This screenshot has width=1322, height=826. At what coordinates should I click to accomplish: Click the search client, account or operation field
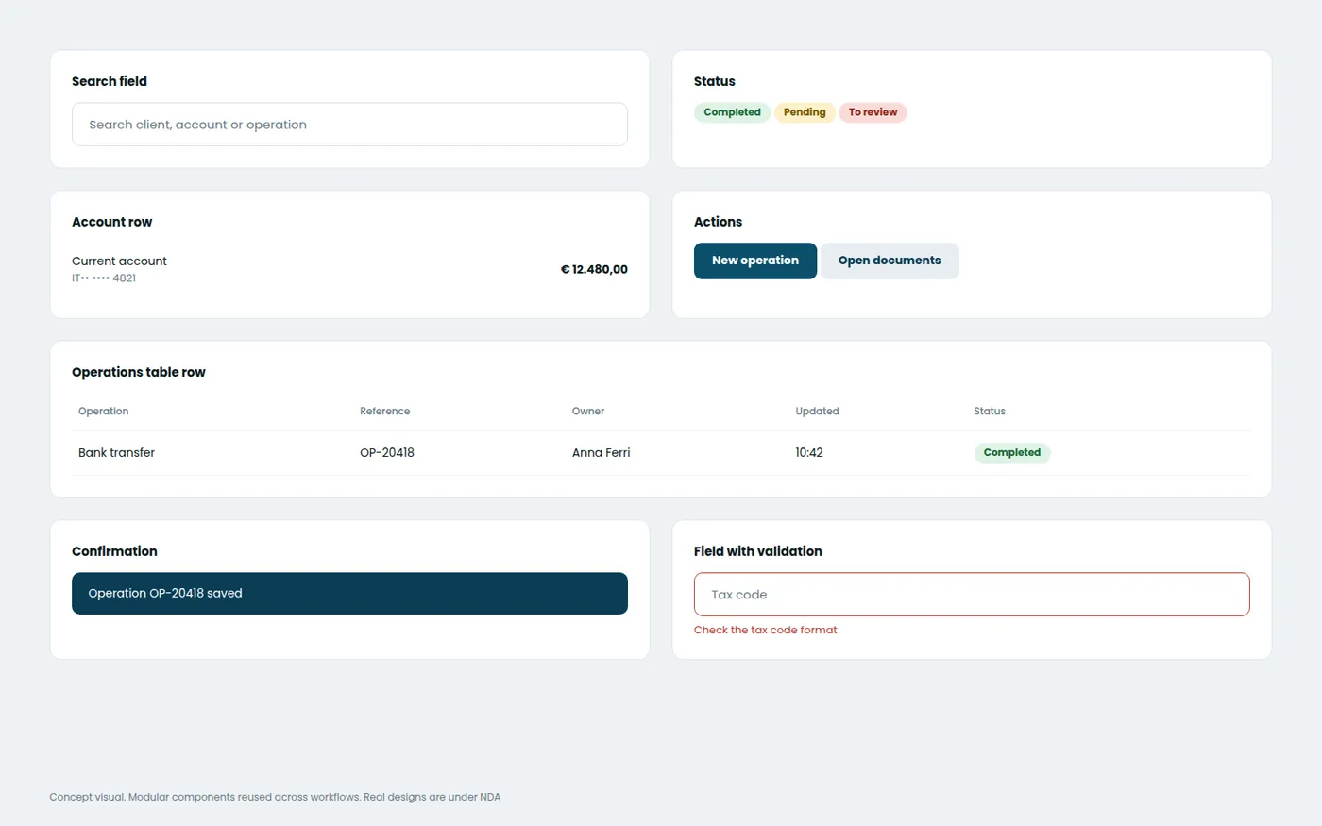pos(349,125)
